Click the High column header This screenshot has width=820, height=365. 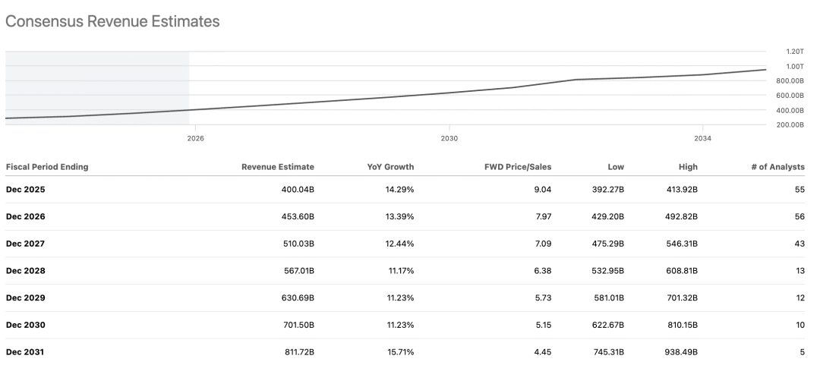coord(688,167)
